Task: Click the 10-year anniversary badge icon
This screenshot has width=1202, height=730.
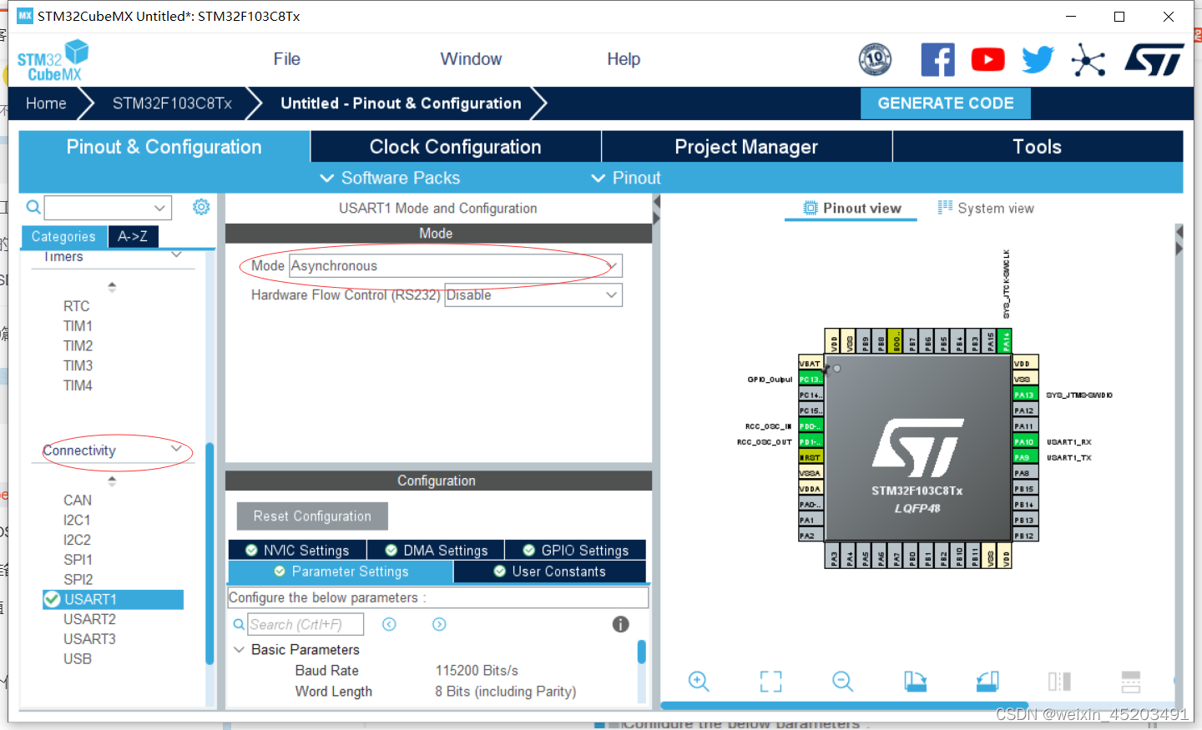Action: [875, 59]
